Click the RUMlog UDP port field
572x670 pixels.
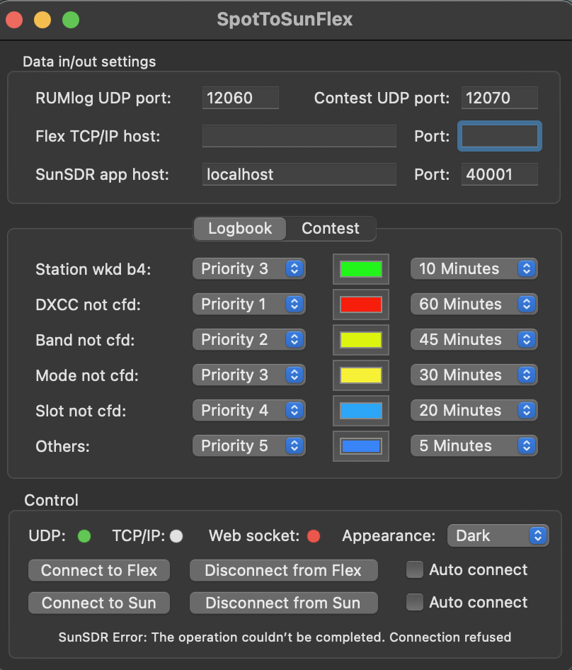pos(241,98)
